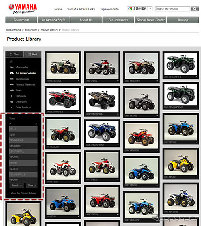Select the Outboards category icon
Viewport: 201px width, 226px height.
[x=12, y=96]
